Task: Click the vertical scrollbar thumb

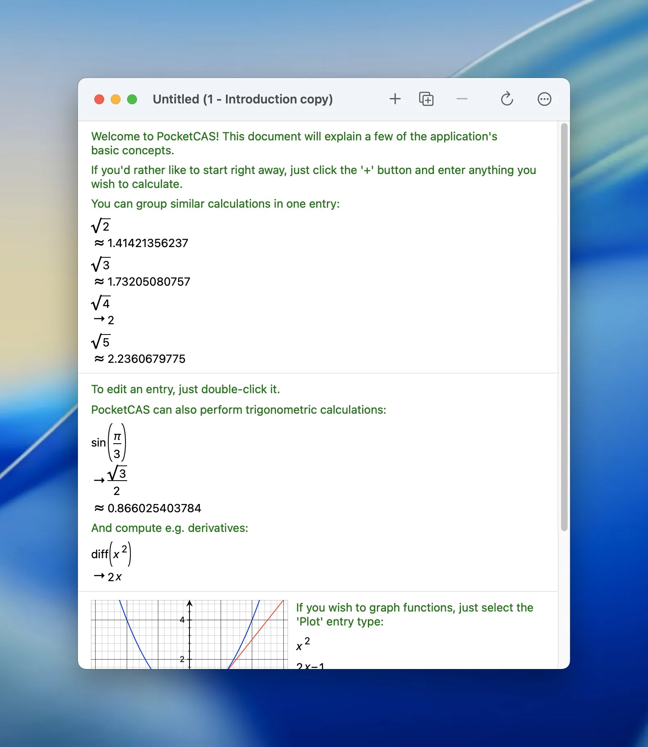Action: 564,326
